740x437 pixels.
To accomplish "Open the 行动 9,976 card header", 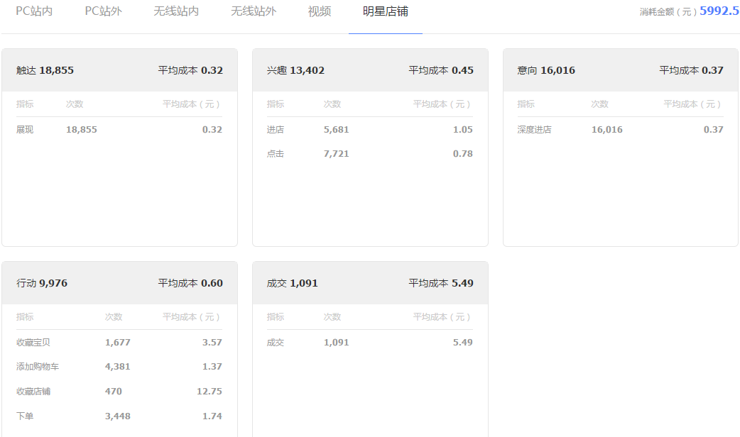I will click(119, 283).
